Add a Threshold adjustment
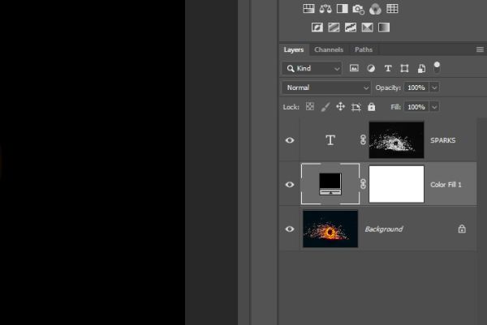This screenshot has height=325, width=487. pyautogui.click(x=351, y=28)
